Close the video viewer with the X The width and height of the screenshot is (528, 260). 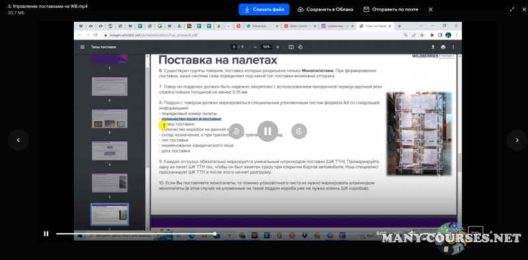tap(431, 9)
